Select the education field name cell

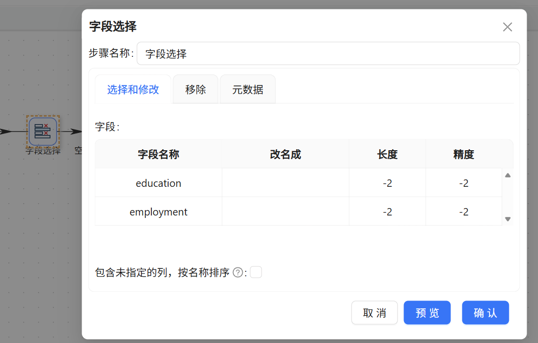pos(159,183)
